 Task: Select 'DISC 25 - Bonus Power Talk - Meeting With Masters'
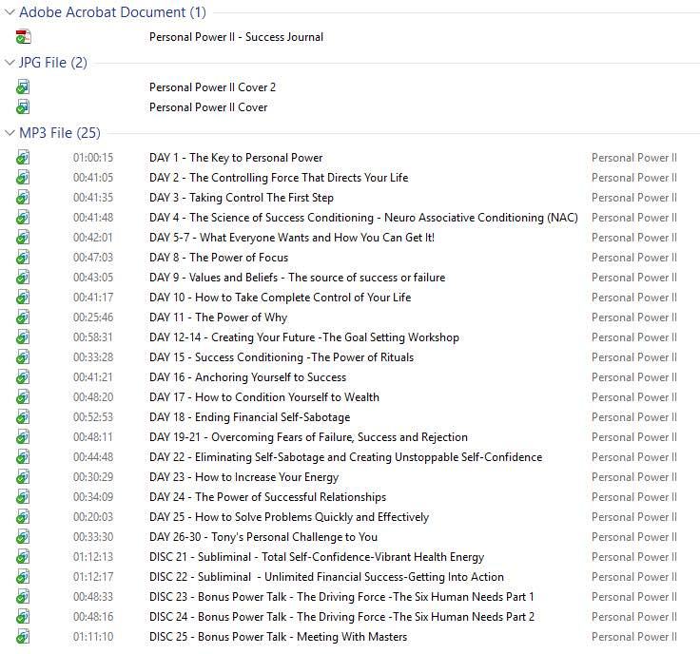(x=278, y=637)
